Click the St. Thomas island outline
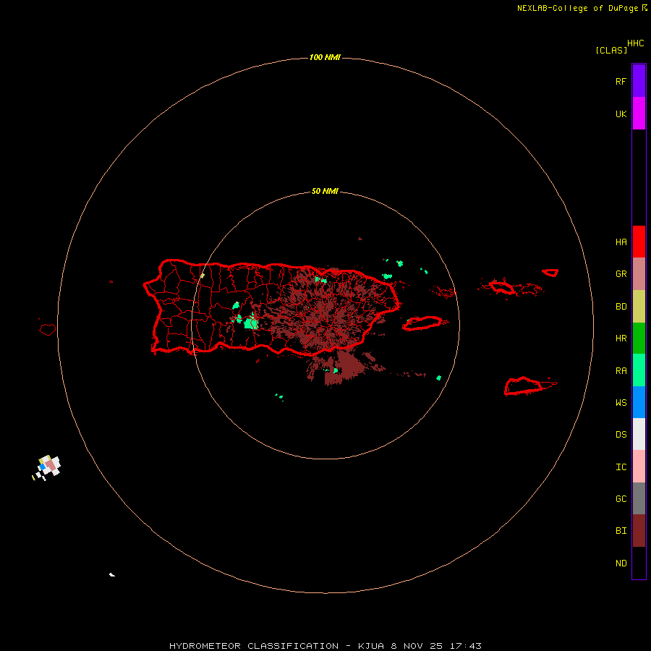 coord(501,286)
